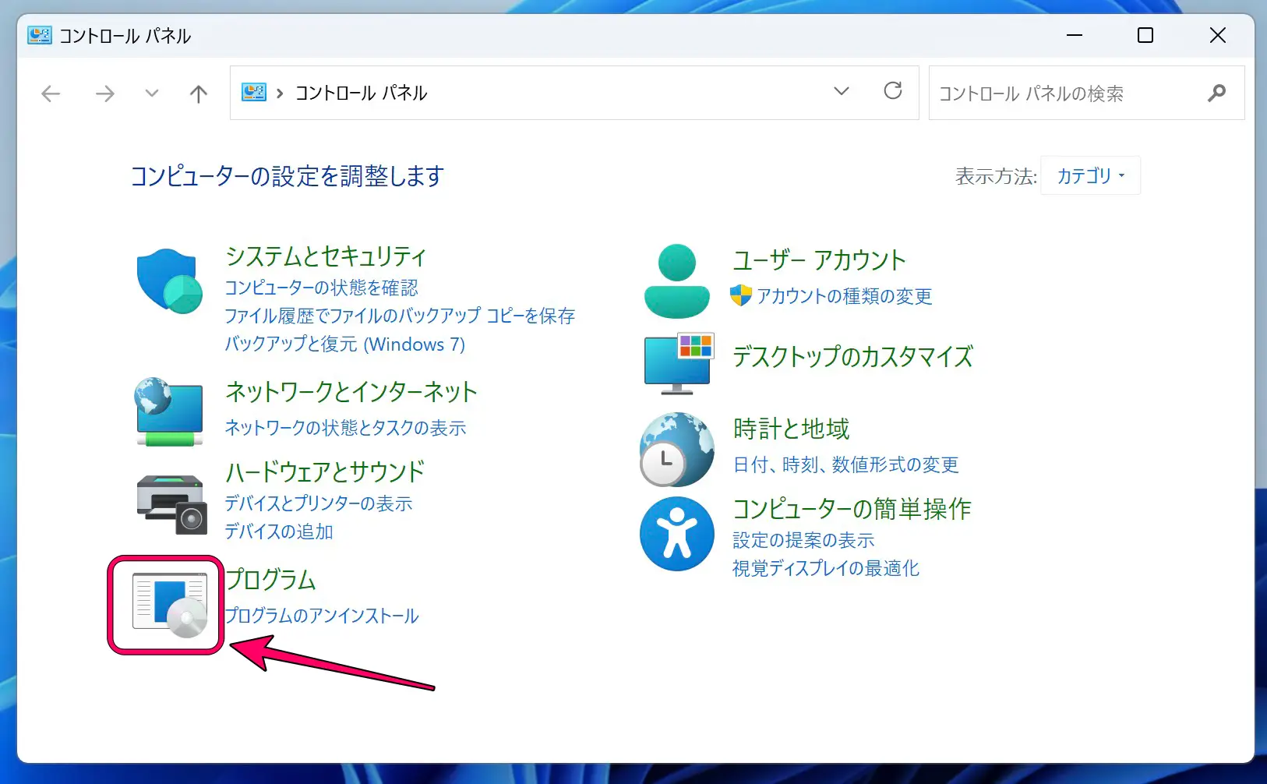This screenshot has width=1267, height=784.
Task: Click the Control Panel search field
Action: tap(1068, 94)
